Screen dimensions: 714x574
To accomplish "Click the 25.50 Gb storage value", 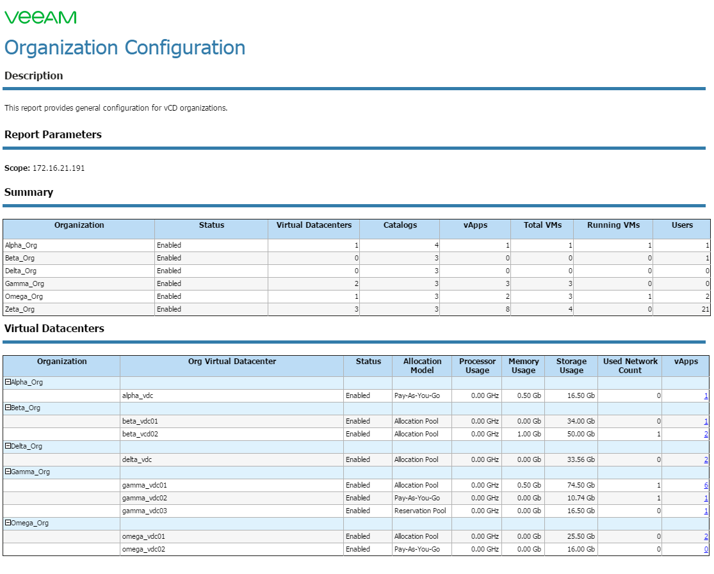I will (581, 536).
